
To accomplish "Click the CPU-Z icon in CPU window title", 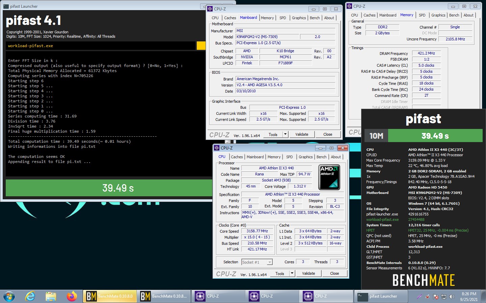I will click(x=217, y=148).
